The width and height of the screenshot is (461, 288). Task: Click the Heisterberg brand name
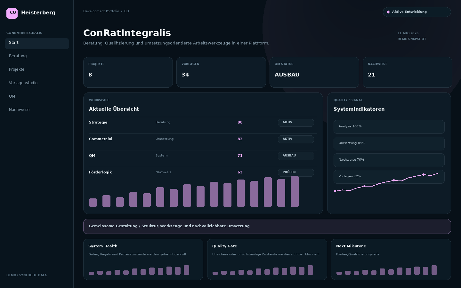tap(38, 13)
